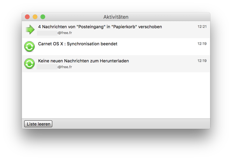The height and width of the screenshot is (160, 232).
Task: Close the Aktivitäten window
Action: (27, 17)
